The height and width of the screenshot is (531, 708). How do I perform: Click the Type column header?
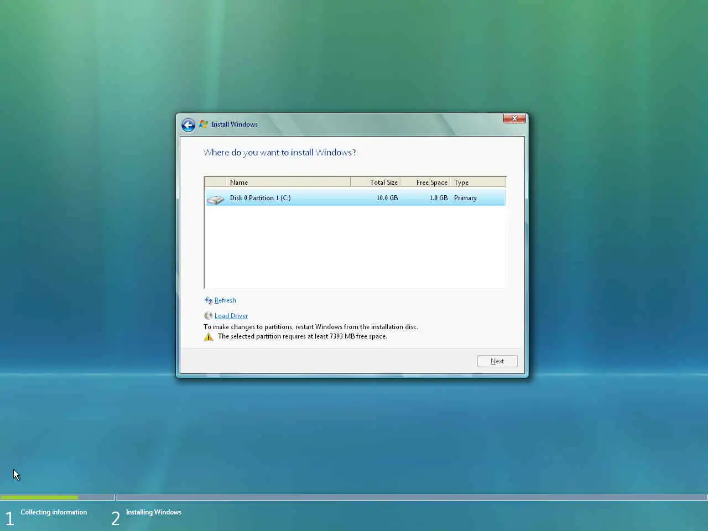[x=478, y=182]
